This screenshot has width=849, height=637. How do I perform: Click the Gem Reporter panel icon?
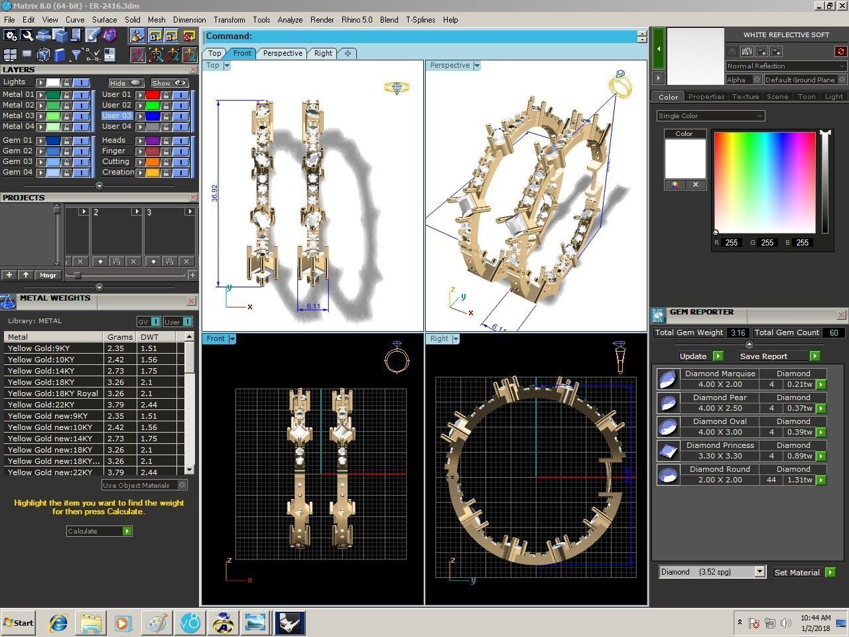click(658, 315)
